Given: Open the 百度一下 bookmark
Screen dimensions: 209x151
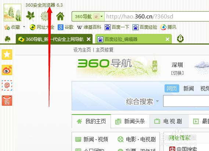Looking at the screenshot, I should click(x=117, y=27).
